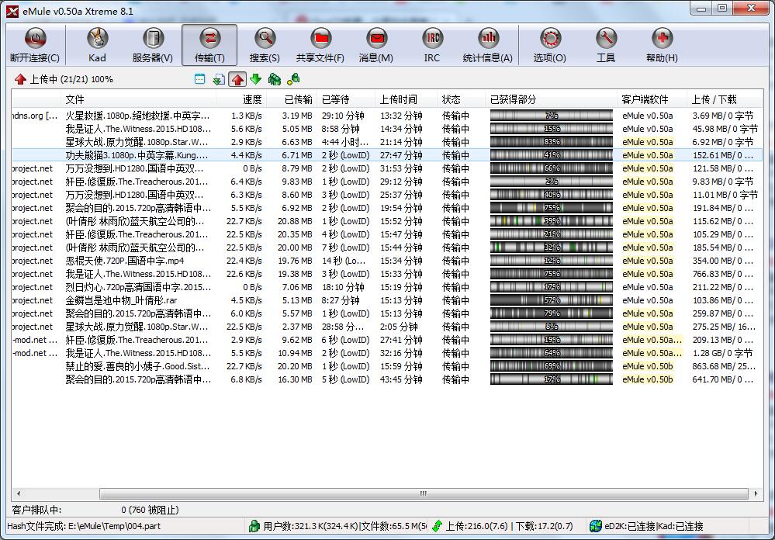This screenshot has height=540, width=775.
Task: Sort by Upload Time (上传时间) column
Action: pyautogui.click(x=406, y=99)
